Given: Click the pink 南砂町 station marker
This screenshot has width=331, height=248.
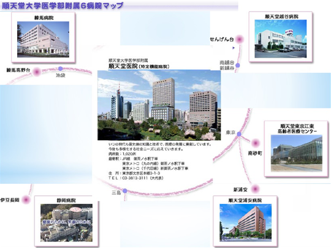Looking at the screenshot, I should click(x=256, y=143).
